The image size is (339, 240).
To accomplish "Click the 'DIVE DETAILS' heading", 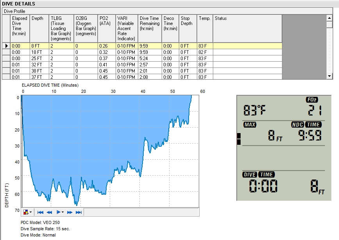I will point(18,4).
